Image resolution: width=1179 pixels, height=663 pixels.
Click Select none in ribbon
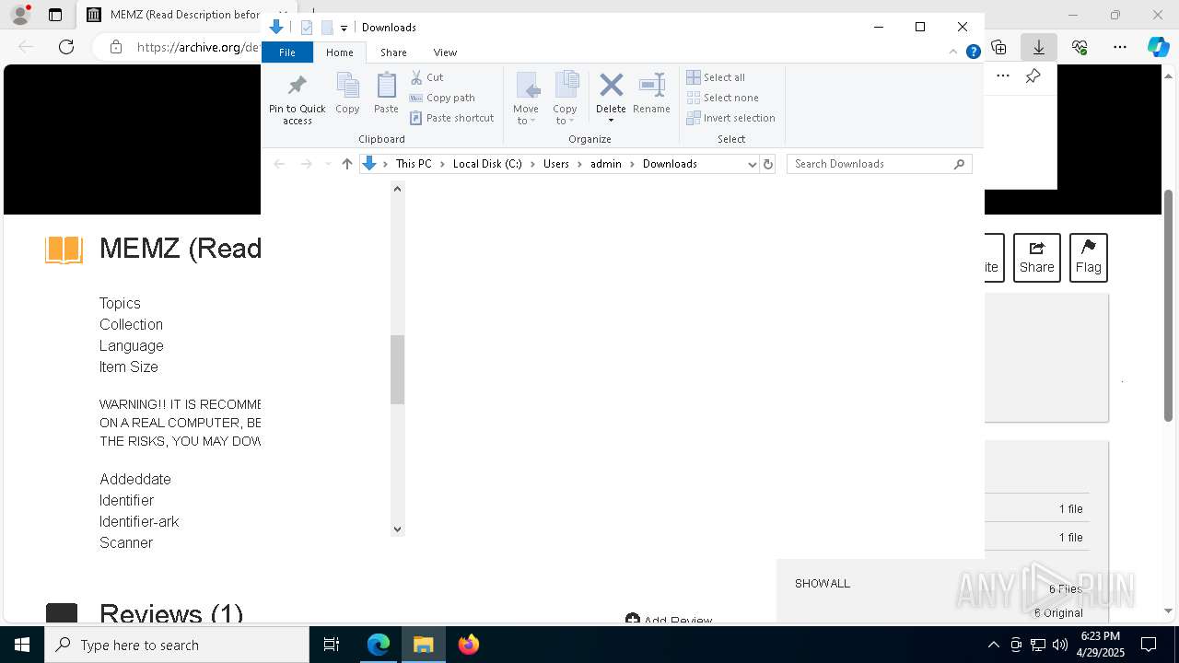click(x=722, y=98)
